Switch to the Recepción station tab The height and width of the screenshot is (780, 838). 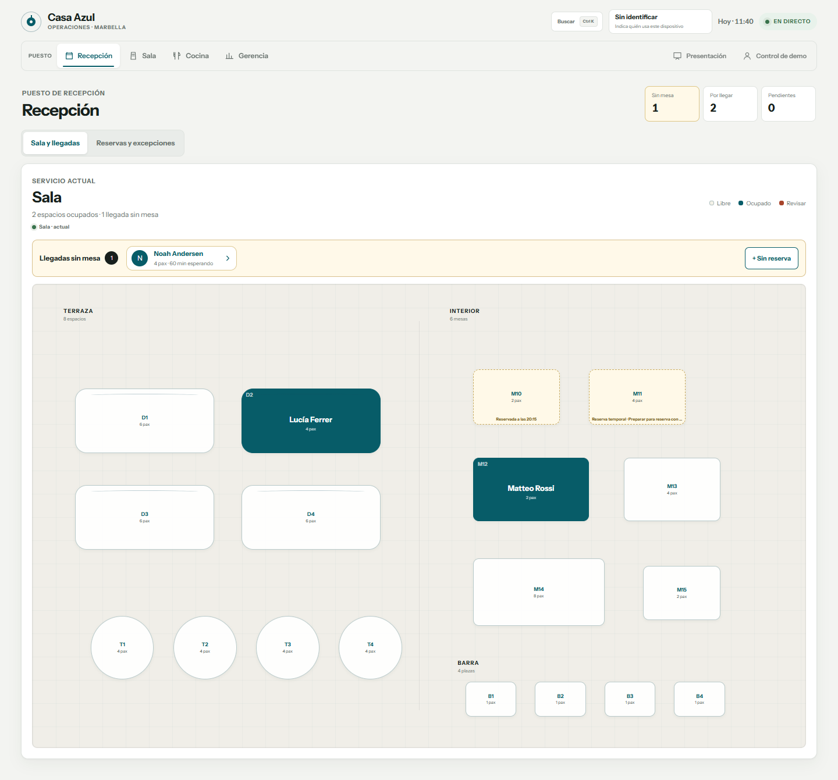pyautogui.click(x=88, y=56)
